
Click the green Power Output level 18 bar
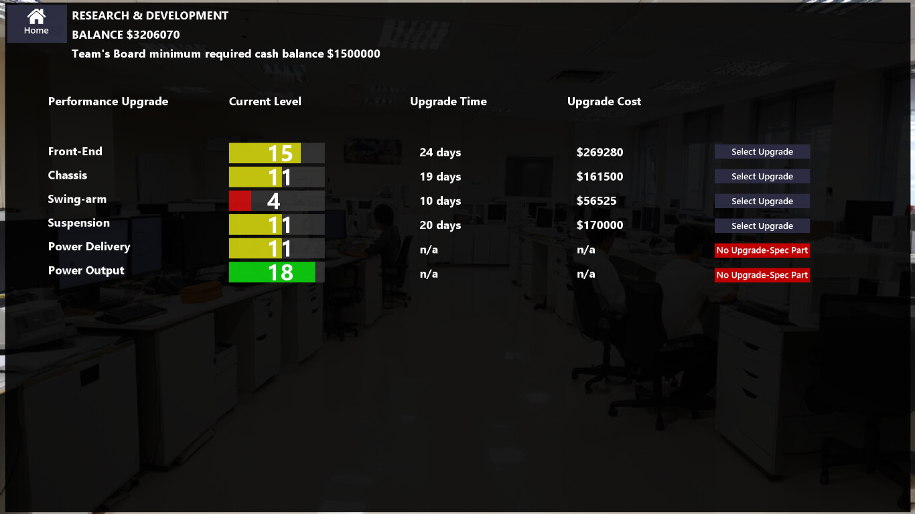click(x=277, y=272)
